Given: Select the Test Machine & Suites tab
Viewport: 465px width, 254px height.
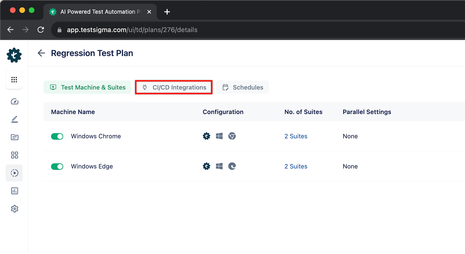Looking at the screenshot, I should coord(87,87).
